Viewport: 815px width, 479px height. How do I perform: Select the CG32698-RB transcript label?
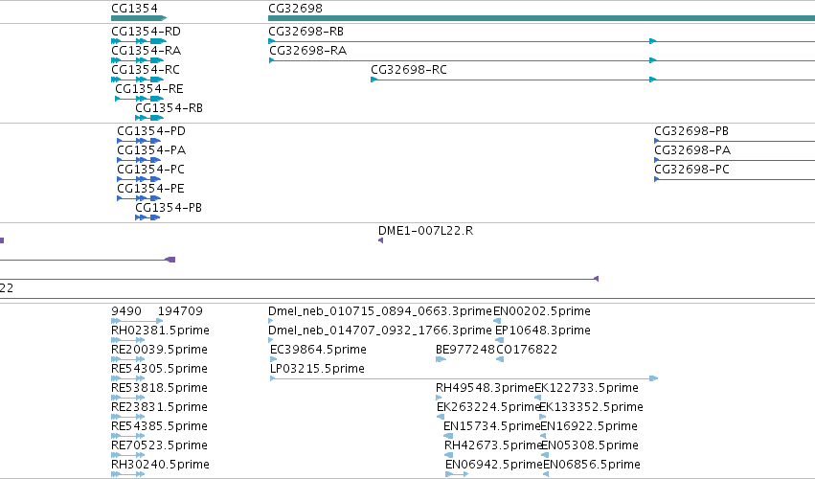306,32
